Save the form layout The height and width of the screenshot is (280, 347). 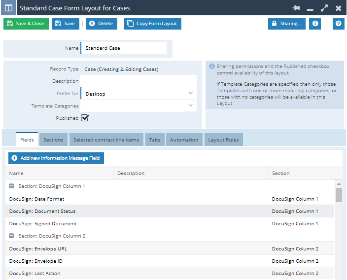pos(65,24)
